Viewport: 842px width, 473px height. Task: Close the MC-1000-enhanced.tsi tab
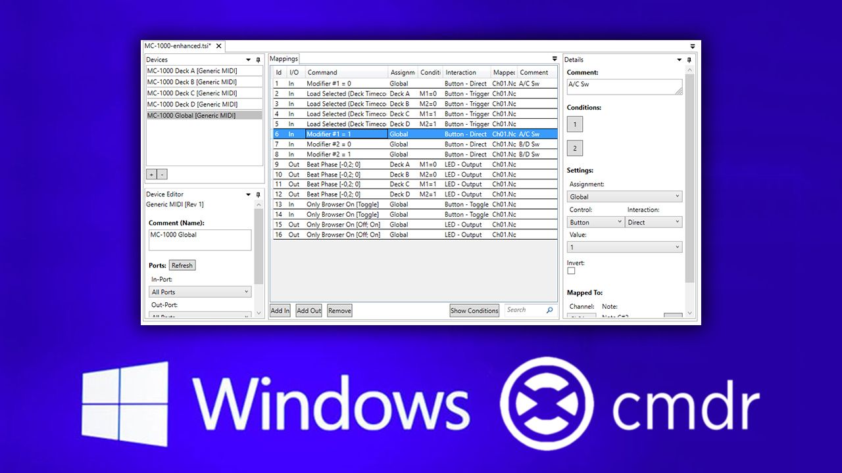pyautogui.click(x=219, y=46)
